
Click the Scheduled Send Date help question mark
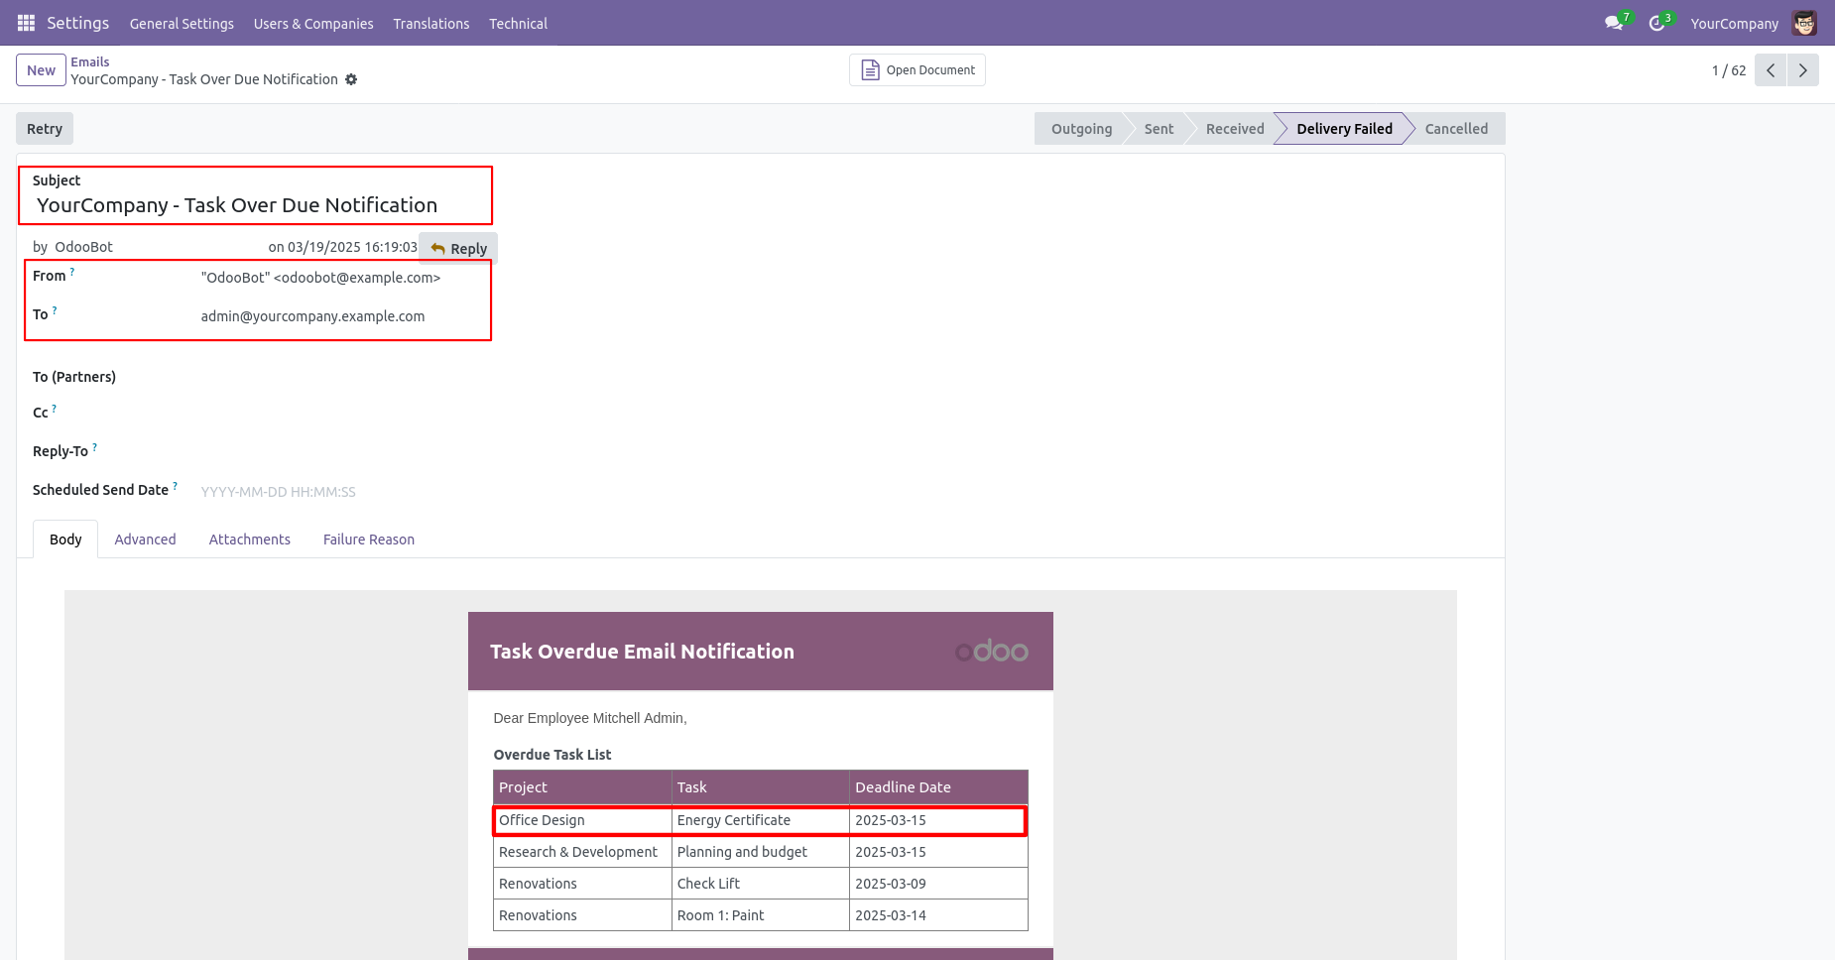[x=176, y=485]
